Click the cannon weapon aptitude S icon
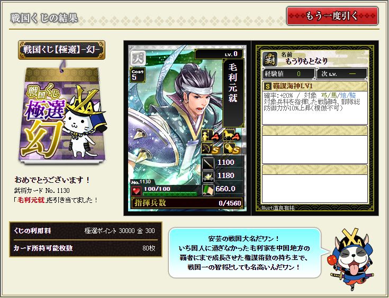 point(231,148)
